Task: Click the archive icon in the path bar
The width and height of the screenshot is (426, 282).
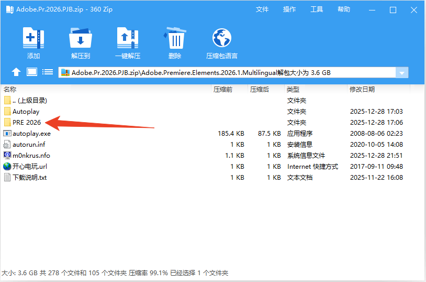Action: [65, 73]
